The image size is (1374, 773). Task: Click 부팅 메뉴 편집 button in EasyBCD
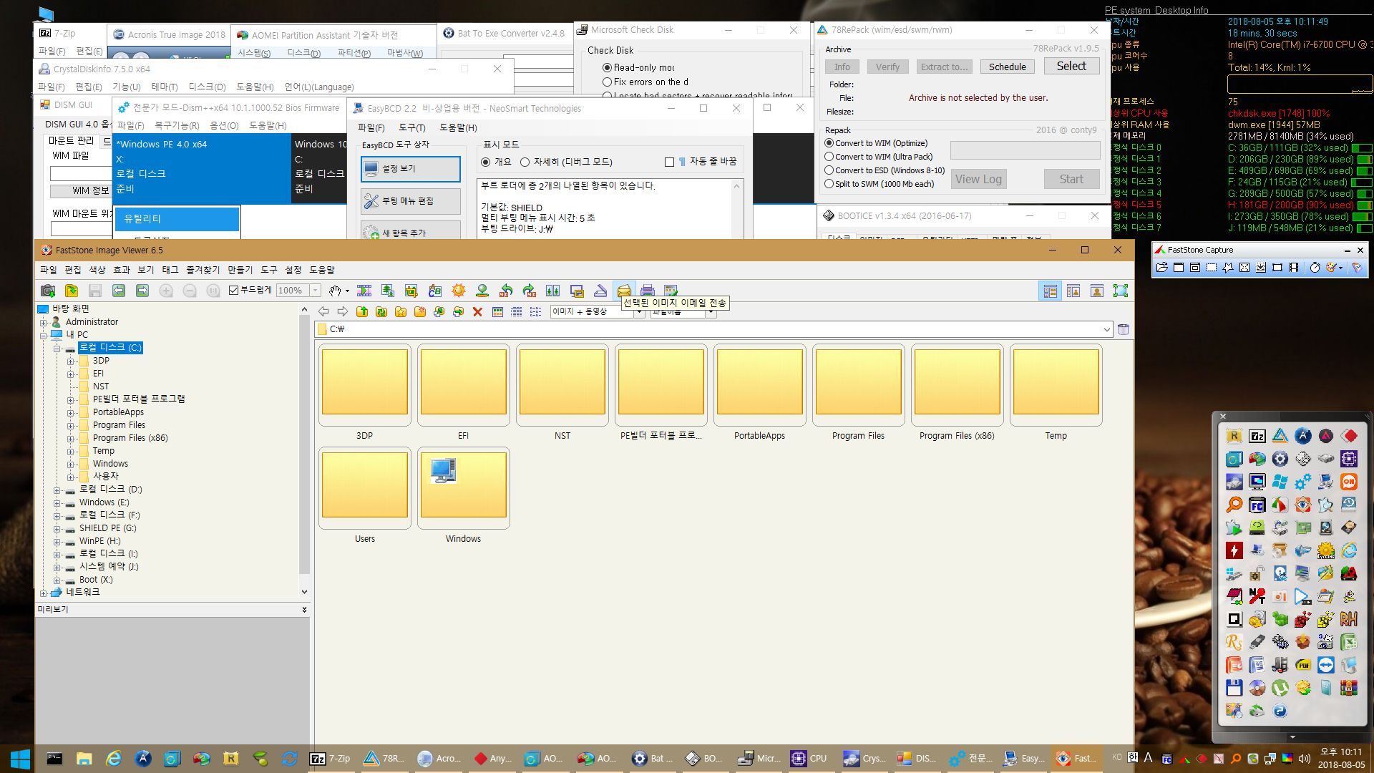411,201
